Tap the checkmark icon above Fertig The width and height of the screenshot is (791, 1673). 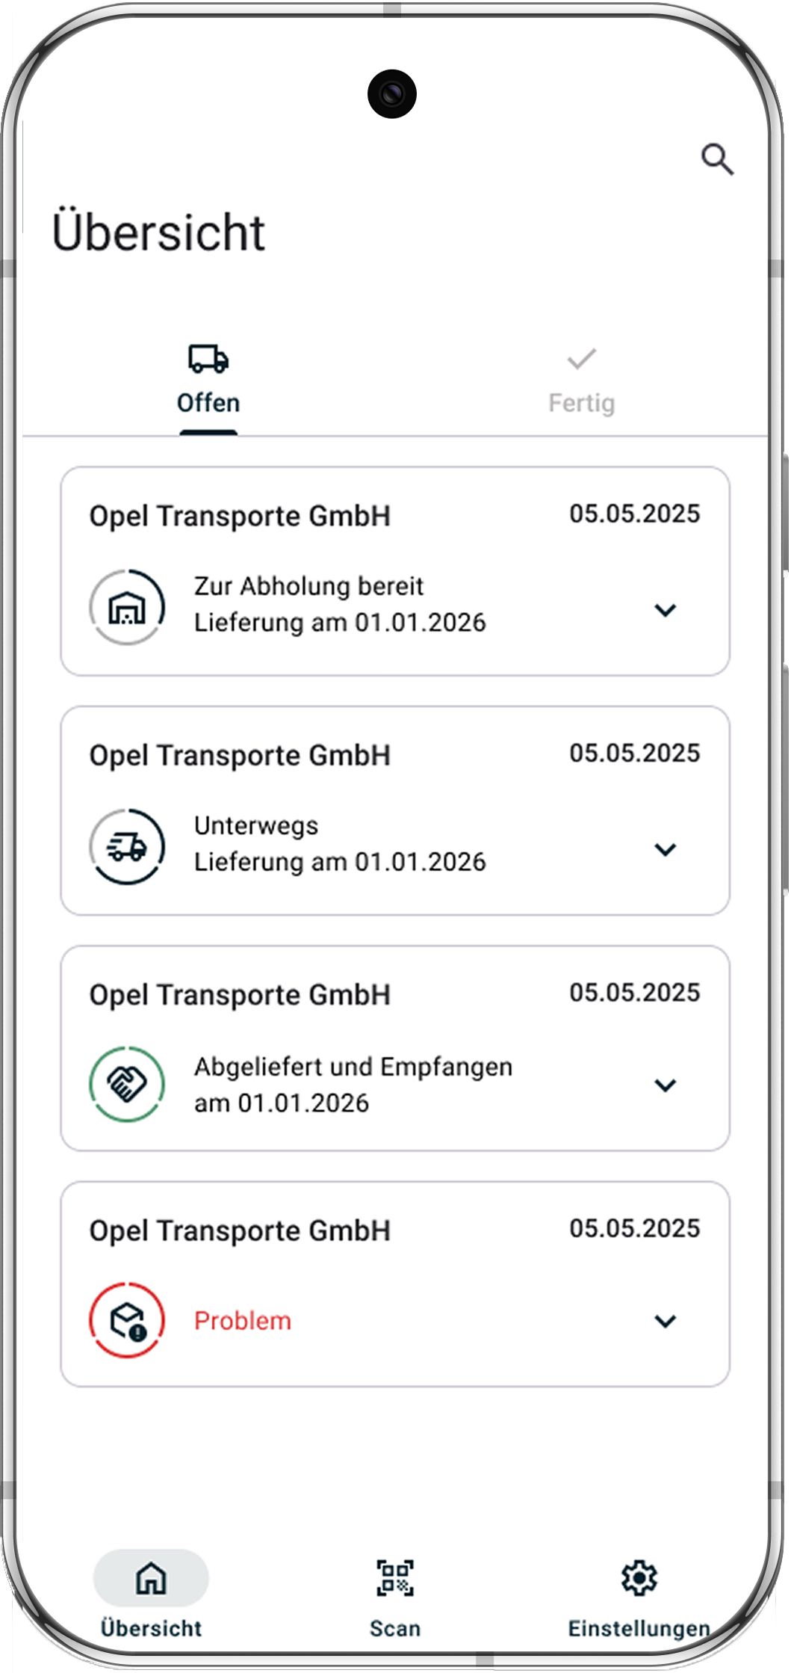(581, 360)
